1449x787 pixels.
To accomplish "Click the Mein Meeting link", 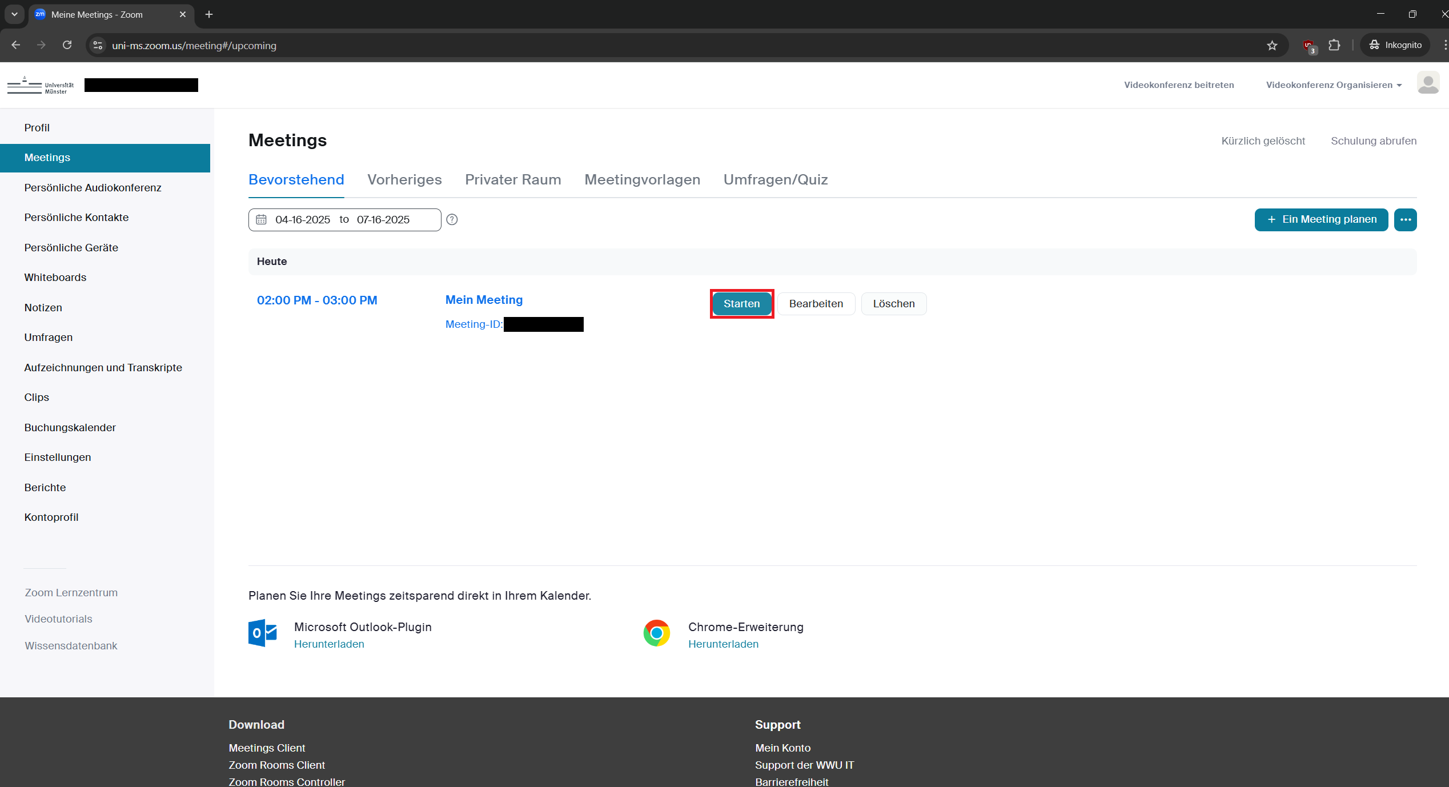I will 484,300.
